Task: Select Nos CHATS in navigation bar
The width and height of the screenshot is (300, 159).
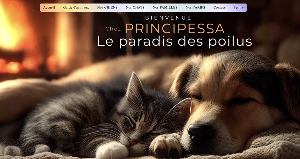Action: pos(135,7)
